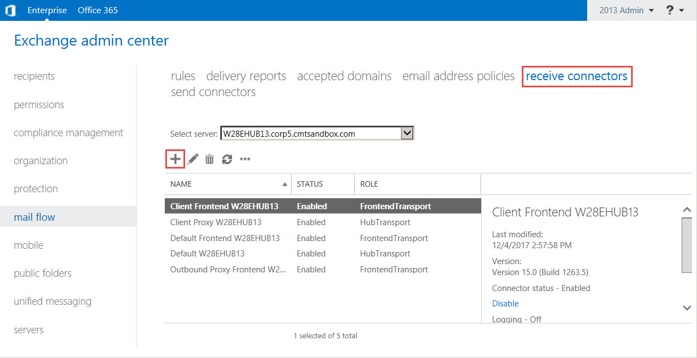Edit the selected connector with pencil icon

pyautogui.click(x=193, y=159)
